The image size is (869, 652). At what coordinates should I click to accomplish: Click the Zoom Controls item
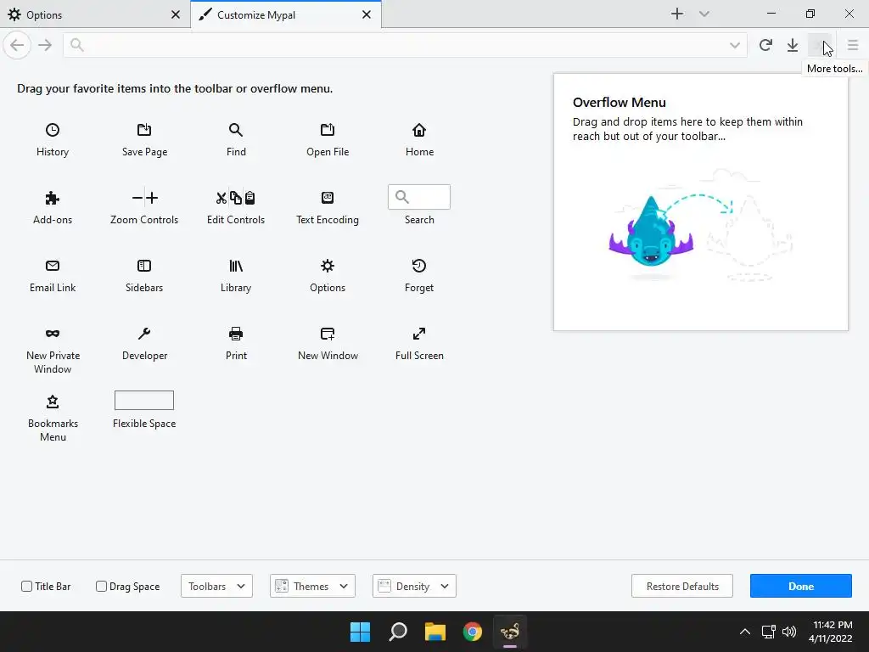(144, 198)
